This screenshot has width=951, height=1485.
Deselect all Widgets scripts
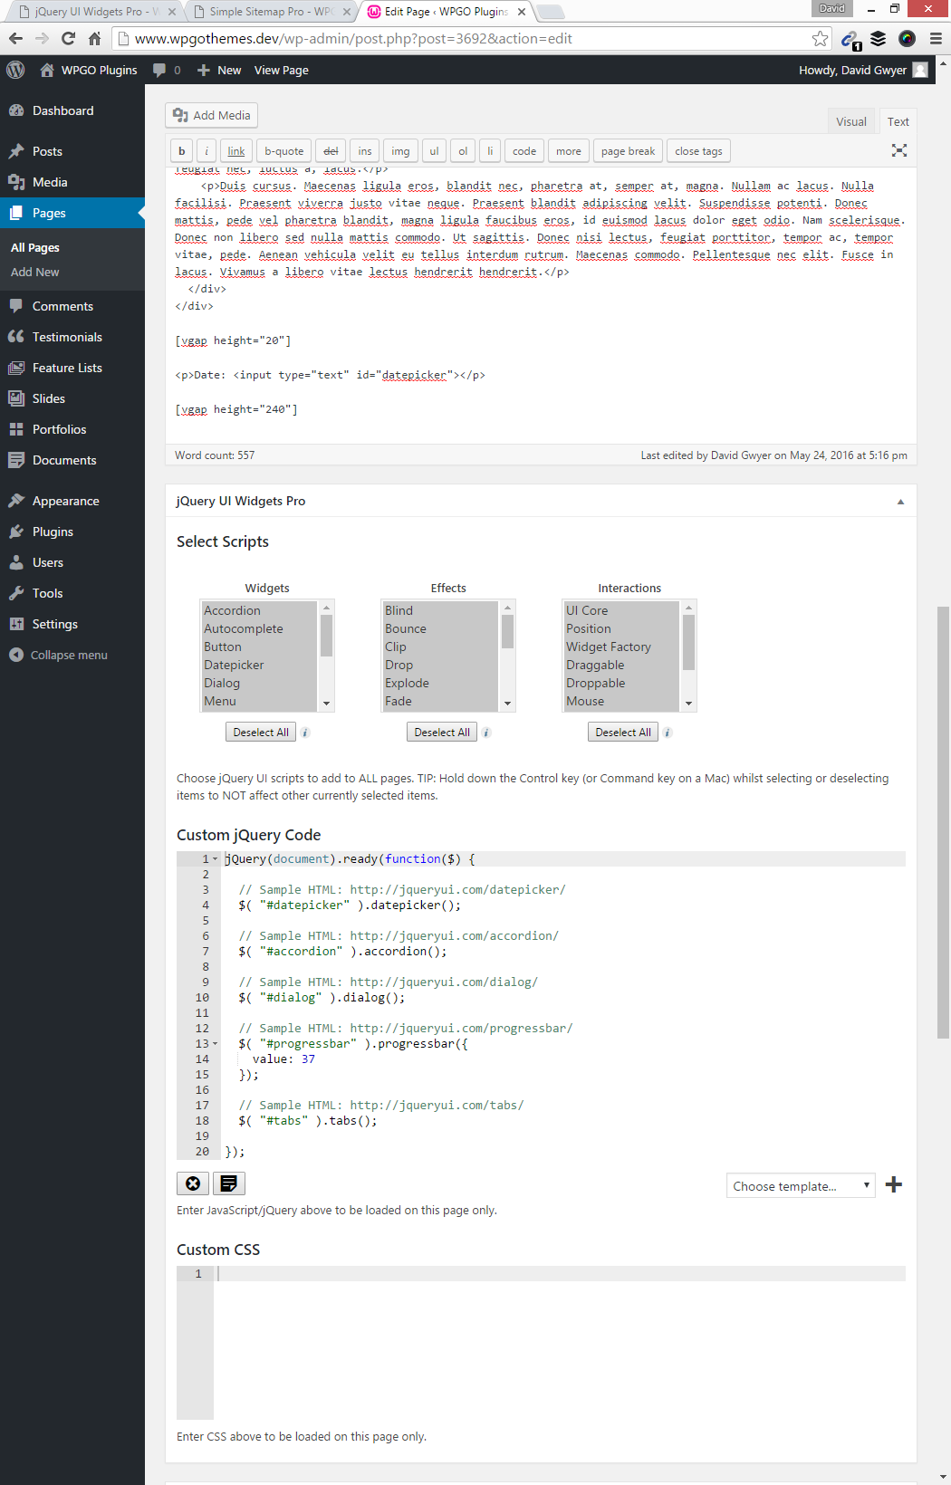click(x=261, y=733)
